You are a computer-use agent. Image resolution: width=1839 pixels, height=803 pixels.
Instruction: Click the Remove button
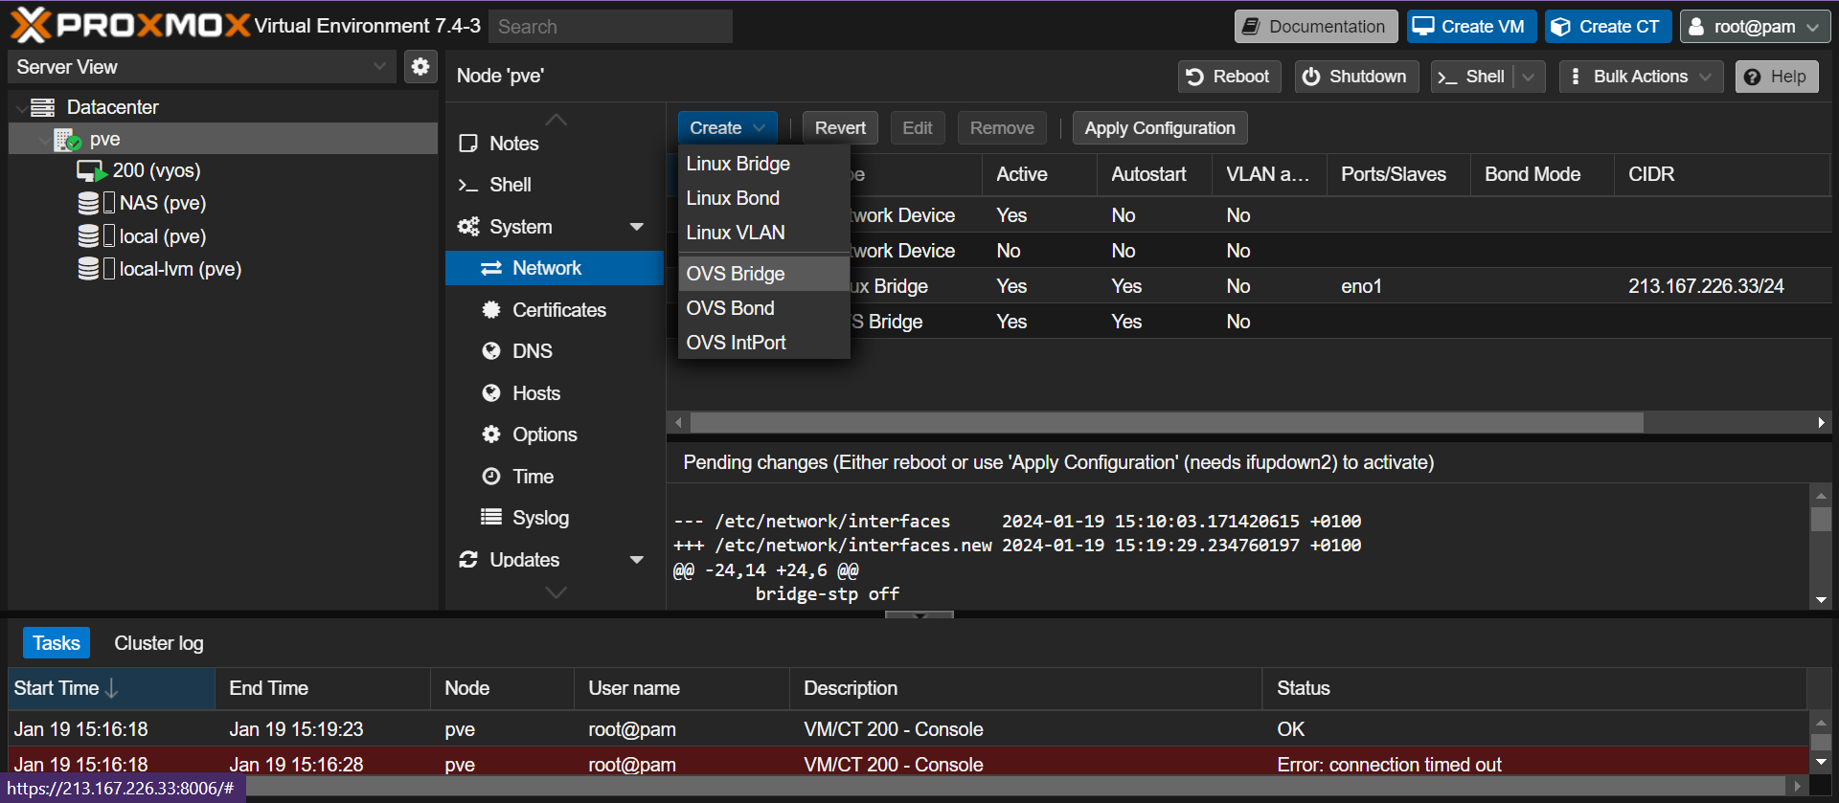(1002, 128)
